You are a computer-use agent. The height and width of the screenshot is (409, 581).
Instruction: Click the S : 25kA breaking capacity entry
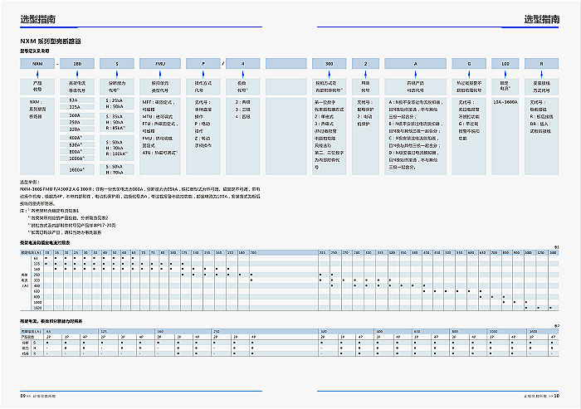pyautogui.click(x=115, y=100)
